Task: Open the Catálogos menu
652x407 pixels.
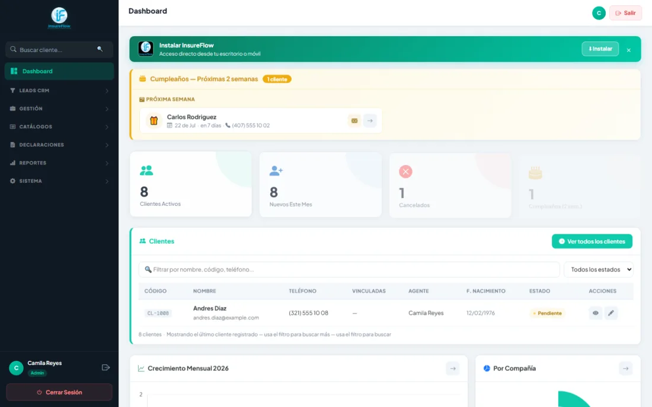Action: click(59, 127)
